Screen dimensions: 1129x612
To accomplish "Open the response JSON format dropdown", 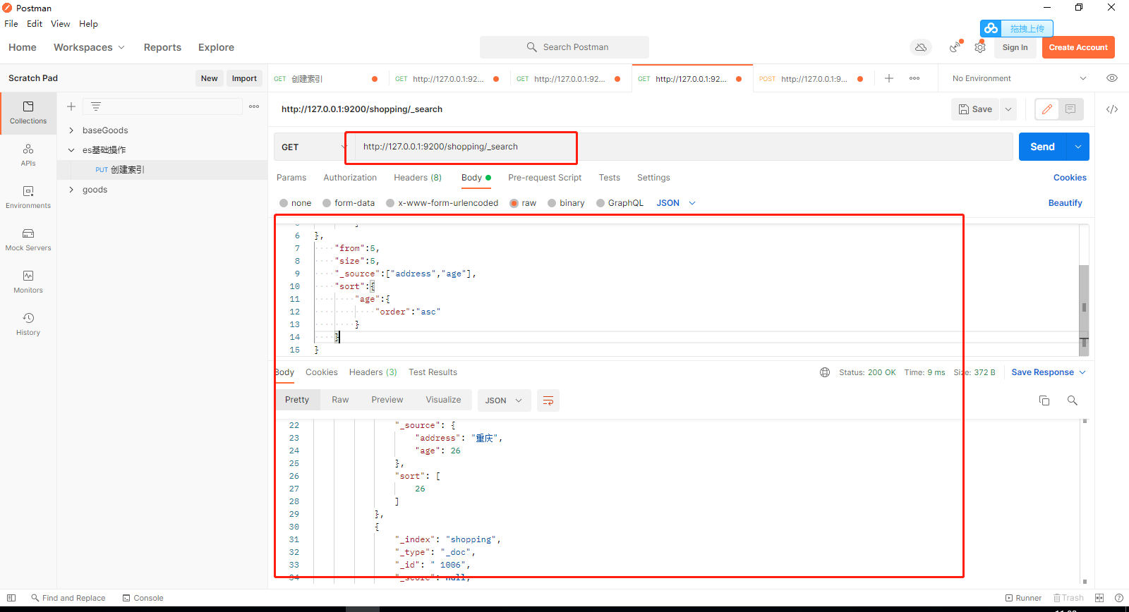I will (x=504, y=400).
